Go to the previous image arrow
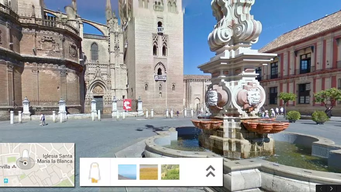This screenshot has height=192, width=341. 322,189
